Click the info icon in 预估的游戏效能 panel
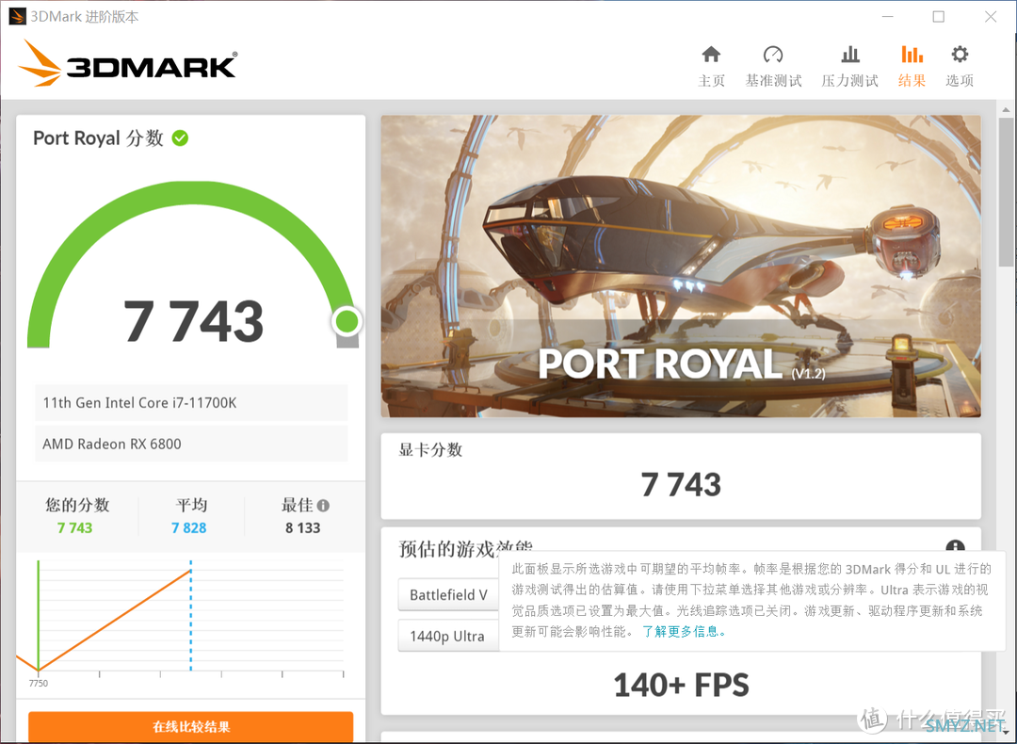The height and width of the screenshot is (744, 1017). point(955,547)
